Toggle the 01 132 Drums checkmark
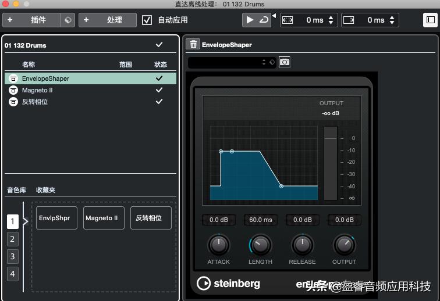Screen dimensions: 440x301 159,45
